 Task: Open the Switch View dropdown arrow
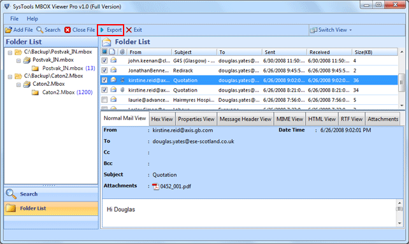350,30
